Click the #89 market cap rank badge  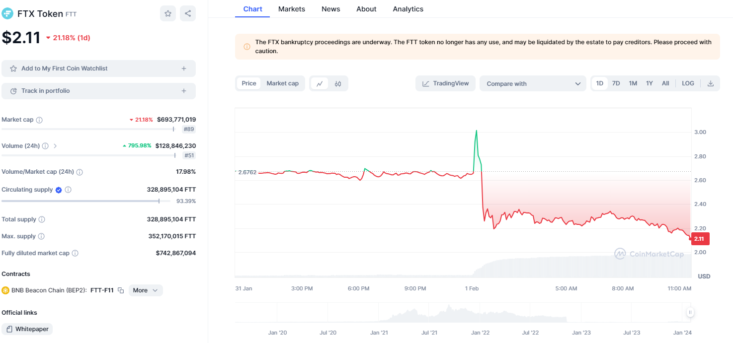pos(189,130)
